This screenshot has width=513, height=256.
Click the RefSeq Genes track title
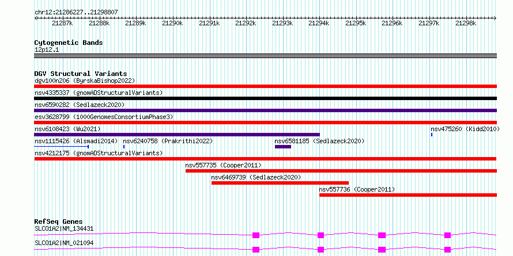[x=58, y=221]
